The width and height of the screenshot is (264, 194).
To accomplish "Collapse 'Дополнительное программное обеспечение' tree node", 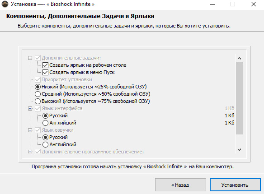I will click(30, 152).
